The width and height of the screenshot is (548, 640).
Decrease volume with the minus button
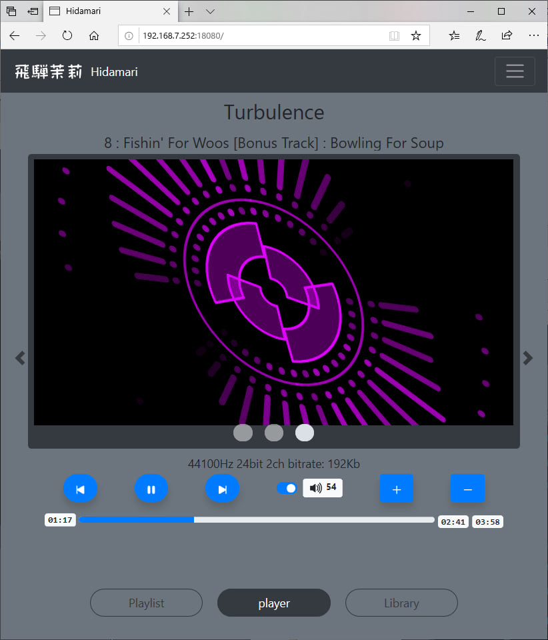click(x=467, y=488)
